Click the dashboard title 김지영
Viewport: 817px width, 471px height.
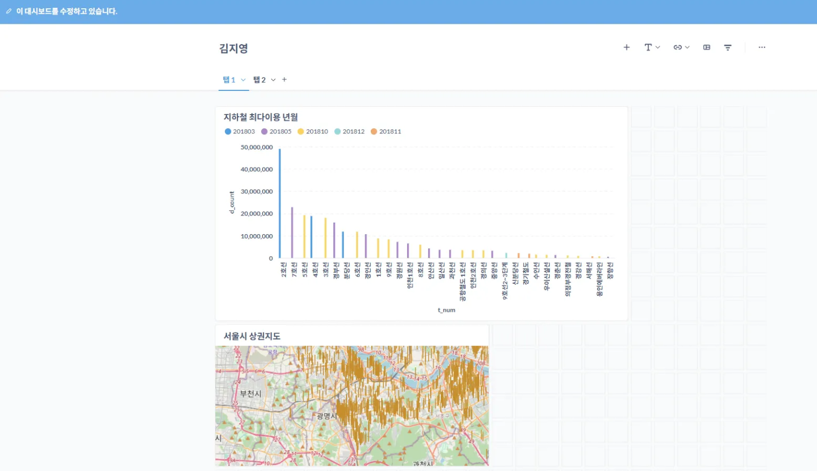point(234,48)
